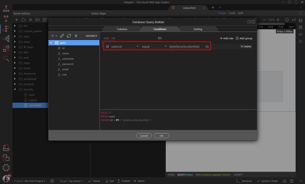Switch to the Conditions tab
The image size is (305, 184).
pos(160,29)
